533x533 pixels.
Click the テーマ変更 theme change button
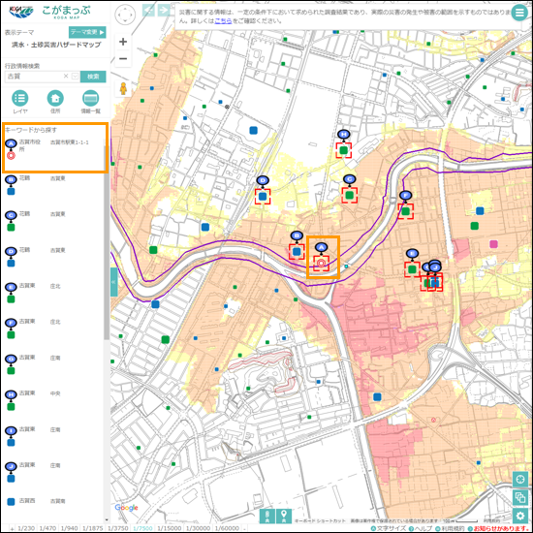[x=87, y=32]
